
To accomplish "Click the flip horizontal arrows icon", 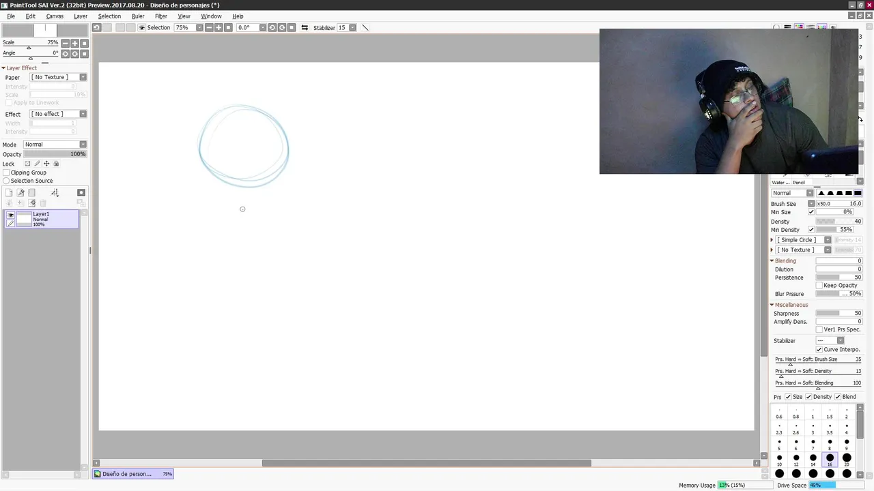I will point(305,27).
